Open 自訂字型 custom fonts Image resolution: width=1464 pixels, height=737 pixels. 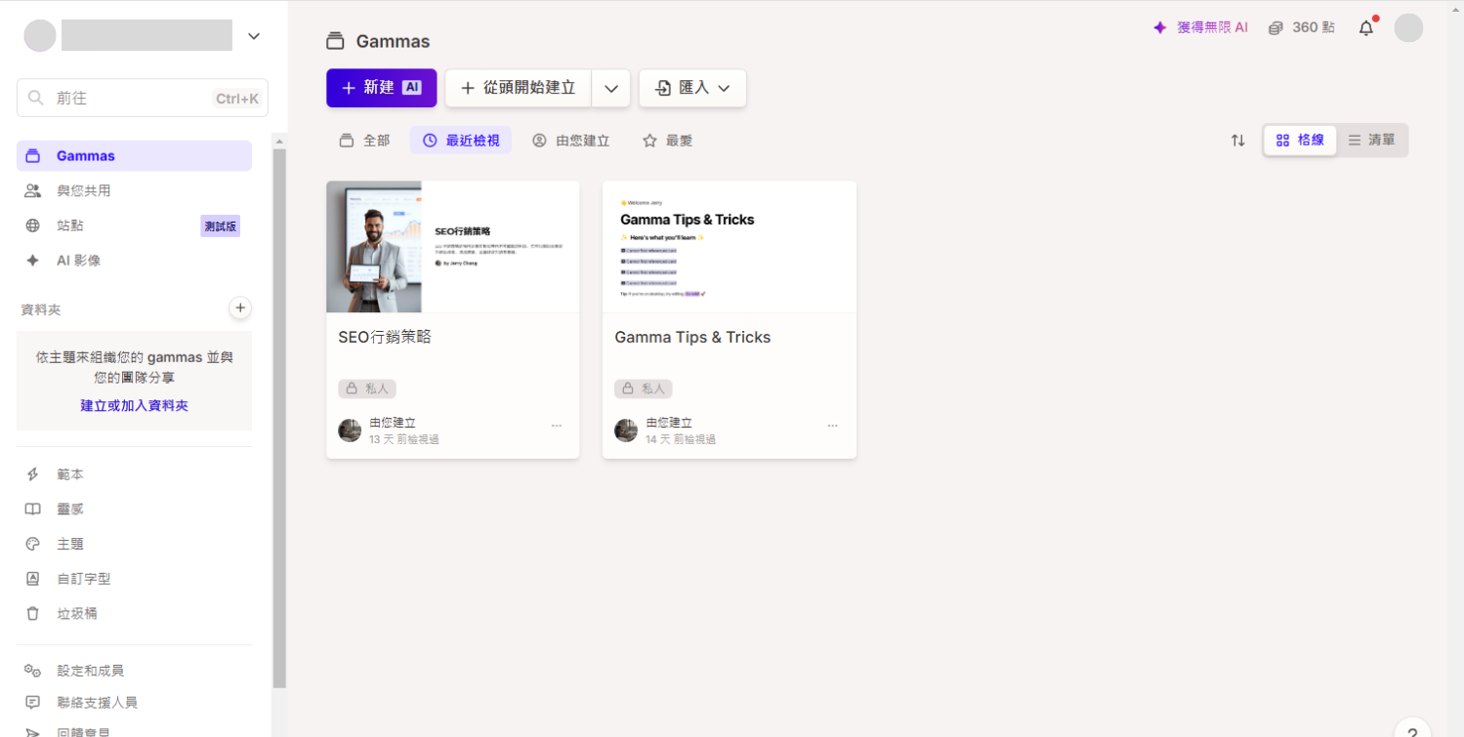click(134, 579)
